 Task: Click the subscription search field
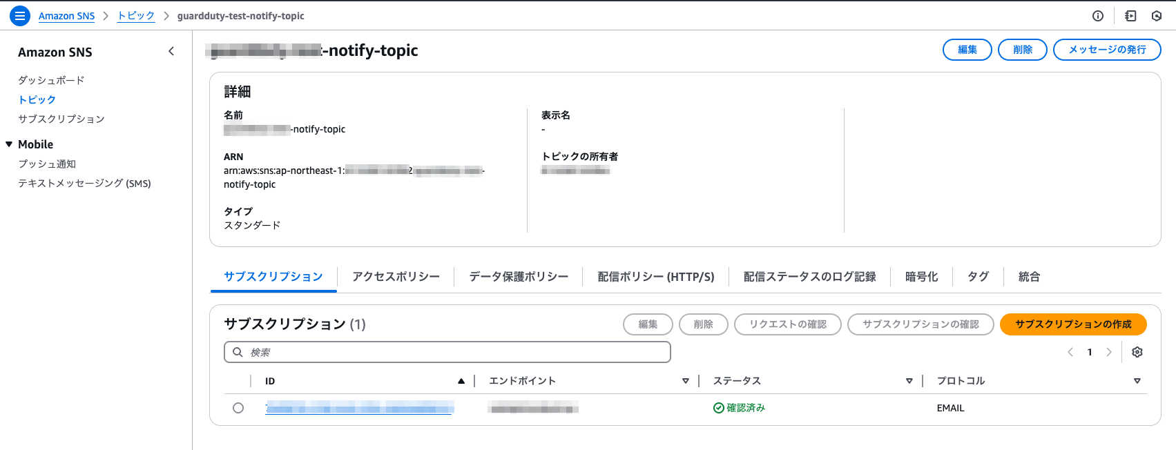point(447,352)
